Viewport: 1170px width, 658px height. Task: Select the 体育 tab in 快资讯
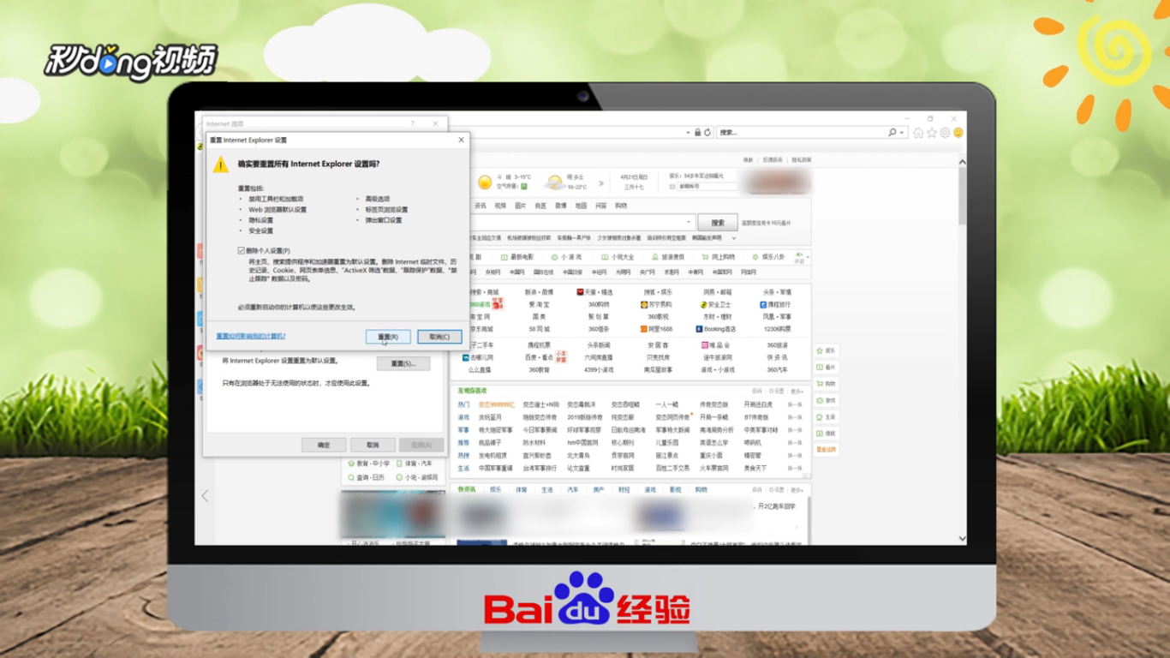(521, 490)
